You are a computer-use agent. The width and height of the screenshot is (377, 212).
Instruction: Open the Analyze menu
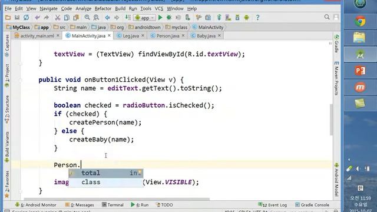coord(84,9)
